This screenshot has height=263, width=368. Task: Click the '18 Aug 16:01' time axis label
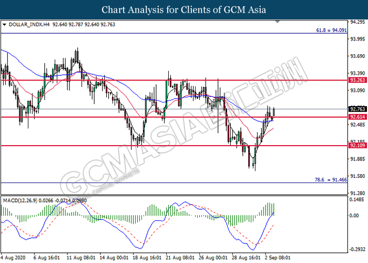147,258
